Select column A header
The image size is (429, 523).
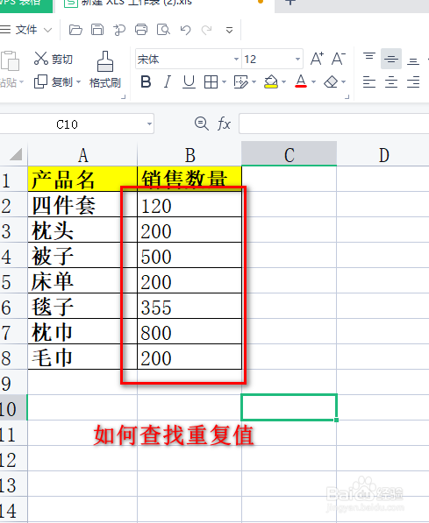82,155
